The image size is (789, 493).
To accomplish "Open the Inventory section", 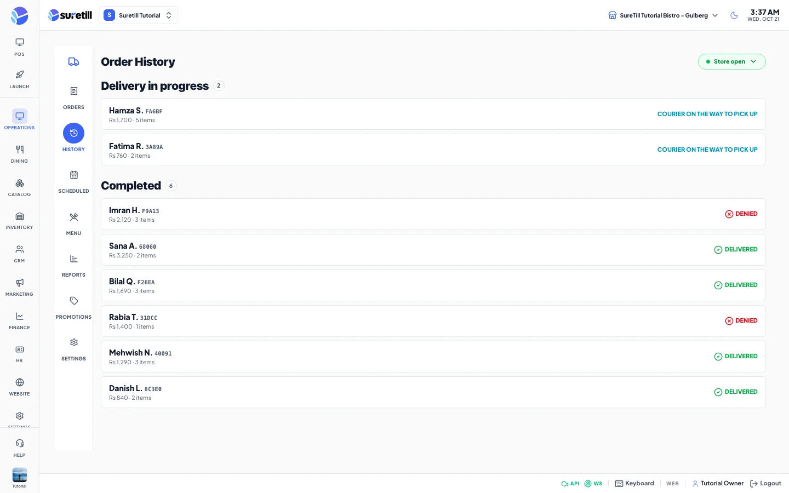I will (19, 220).
